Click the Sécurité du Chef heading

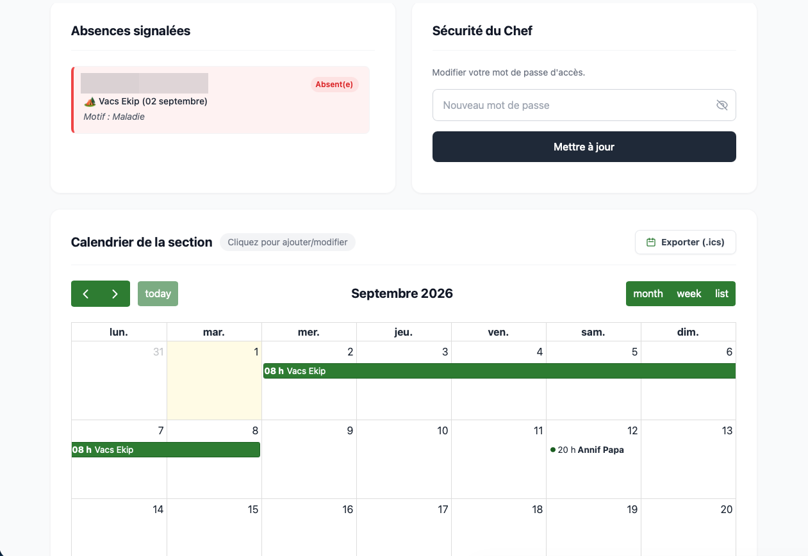482,31
